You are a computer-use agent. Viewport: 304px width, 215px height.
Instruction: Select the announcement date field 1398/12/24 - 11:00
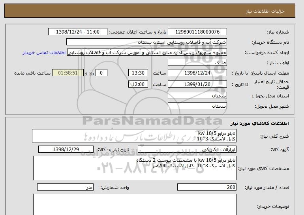(77, 32)
